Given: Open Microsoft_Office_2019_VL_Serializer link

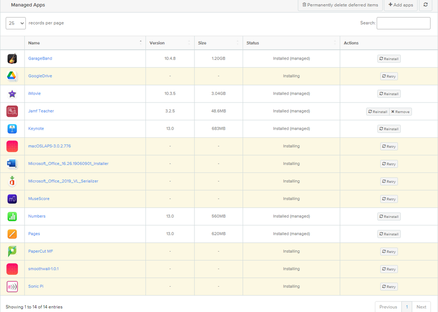Looking at the screenshot, I should click(63, 182).
